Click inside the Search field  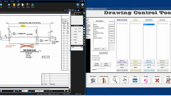101,69
